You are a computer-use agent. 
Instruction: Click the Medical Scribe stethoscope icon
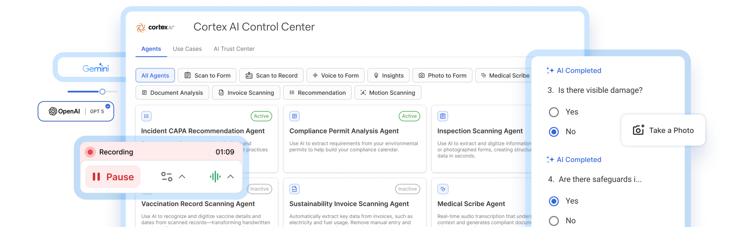(484, 75)
